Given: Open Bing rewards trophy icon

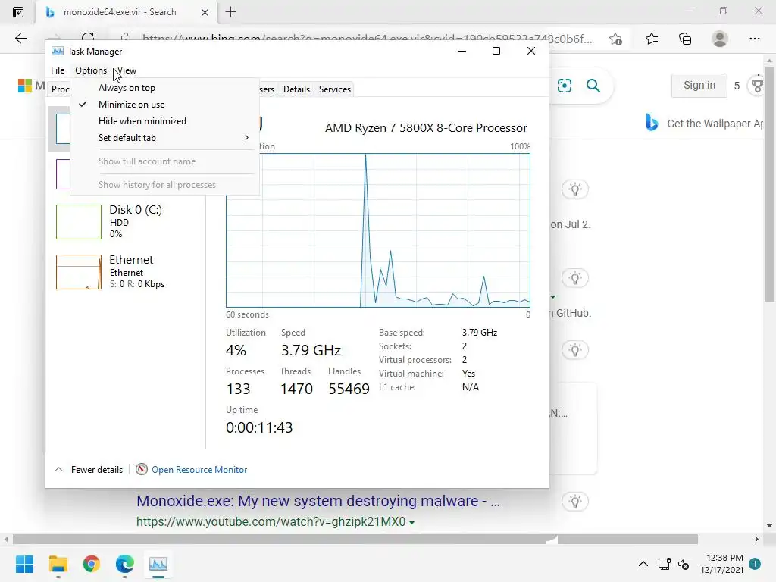Looking at the screenshot, I should [x=757, y=86].
